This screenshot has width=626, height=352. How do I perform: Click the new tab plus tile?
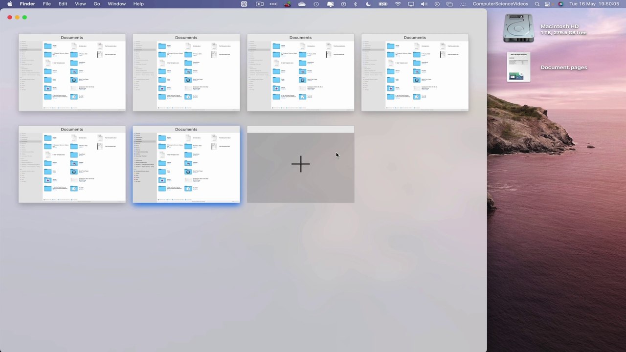tap(300, 164)
